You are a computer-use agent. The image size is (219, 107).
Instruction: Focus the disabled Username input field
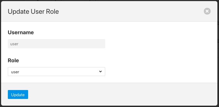pyautogui.click(x=57, y=44)
